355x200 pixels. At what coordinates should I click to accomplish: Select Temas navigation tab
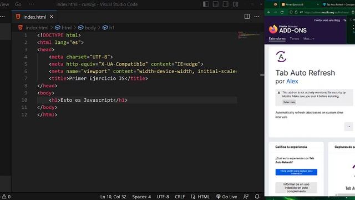(x=295, y=39)
